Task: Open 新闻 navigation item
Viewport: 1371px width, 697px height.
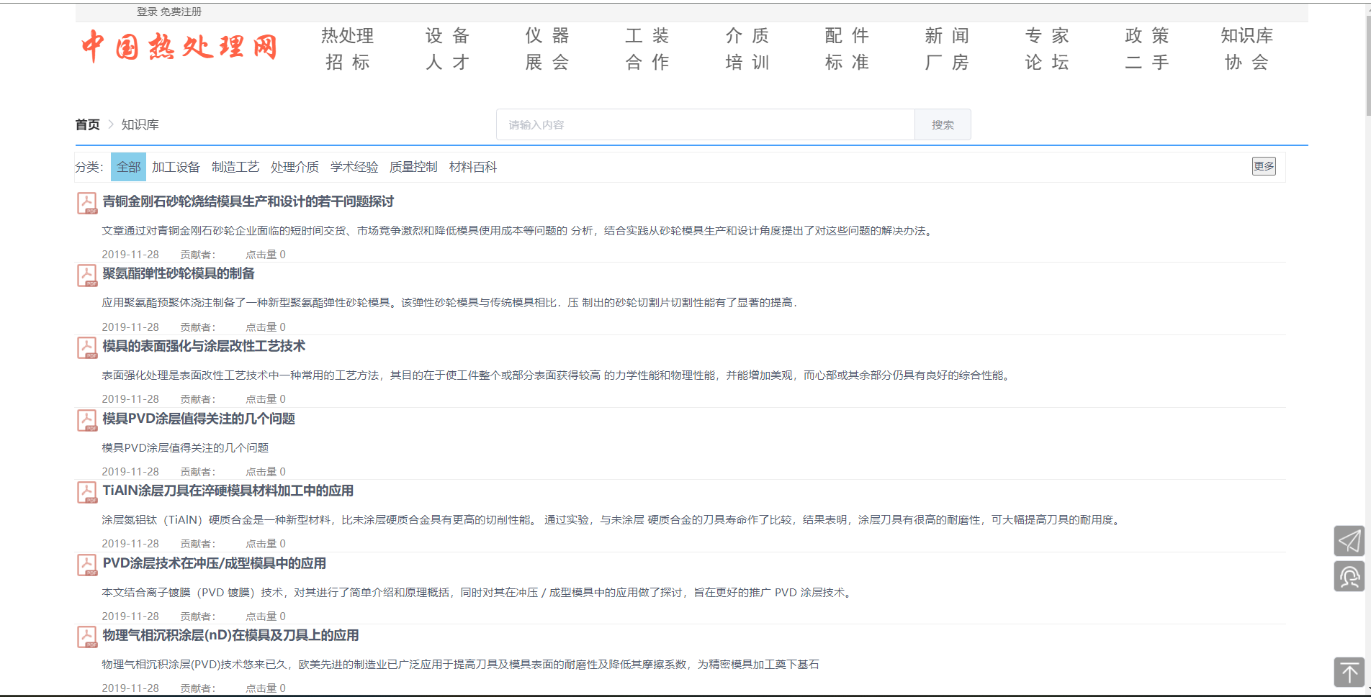Action: point(947,35)
